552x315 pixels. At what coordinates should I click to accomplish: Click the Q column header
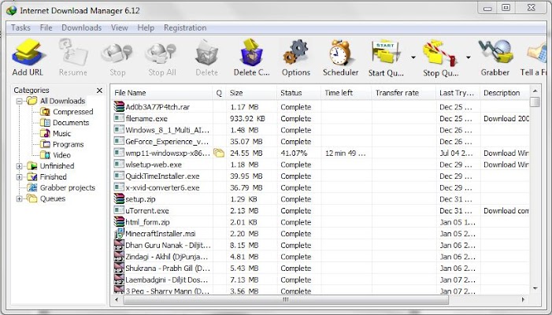[219, 93]
